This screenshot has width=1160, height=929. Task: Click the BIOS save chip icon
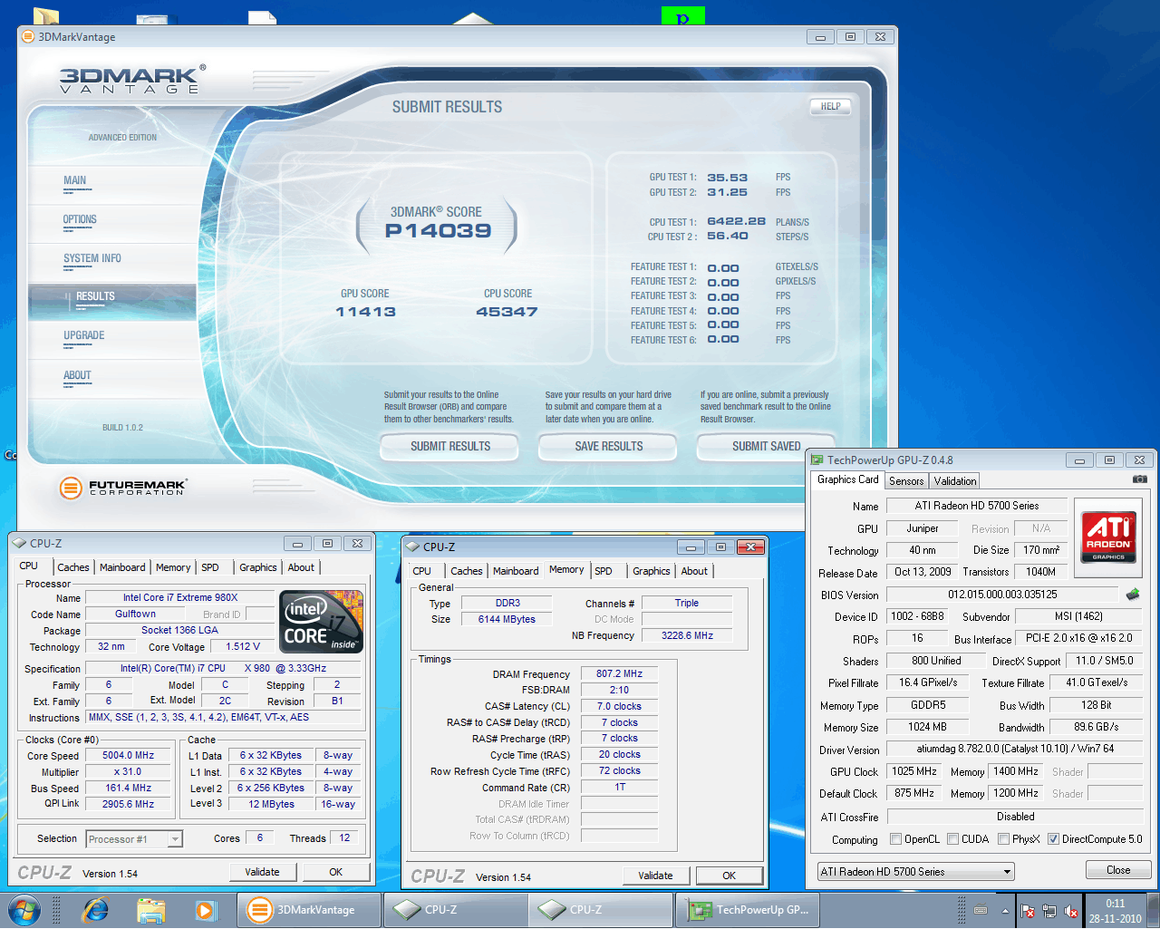pyautogui.click(x=1132, y=595)
